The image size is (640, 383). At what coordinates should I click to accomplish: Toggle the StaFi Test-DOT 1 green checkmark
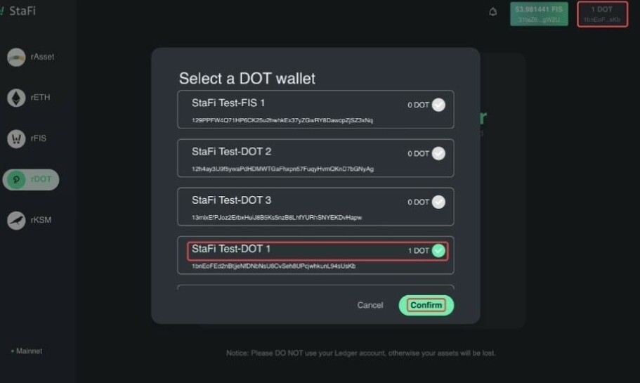(x=438, y=251)
